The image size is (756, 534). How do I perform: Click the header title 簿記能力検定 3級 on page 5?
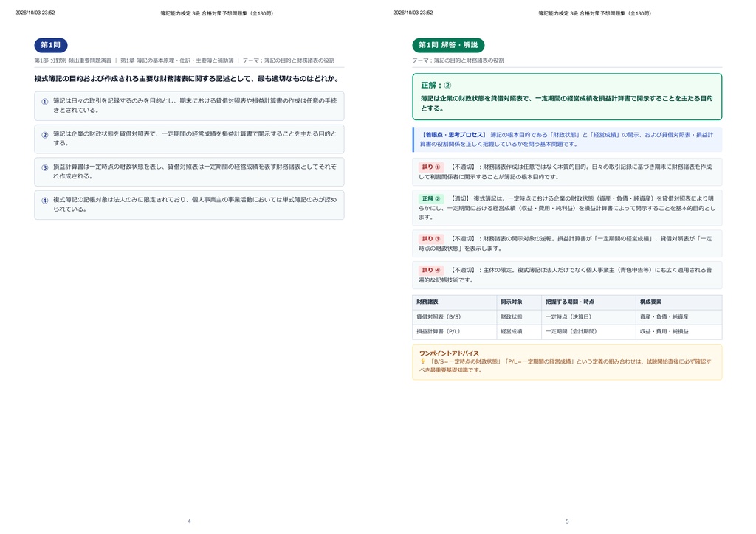click(x=595, y=13)
